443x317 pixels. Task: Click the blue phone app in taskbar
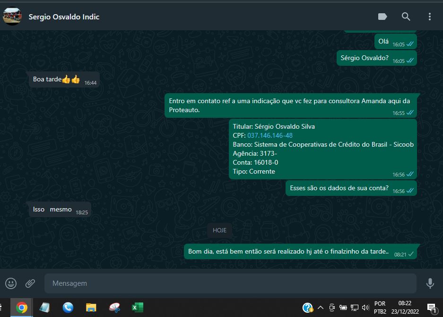tap(68, 308)
